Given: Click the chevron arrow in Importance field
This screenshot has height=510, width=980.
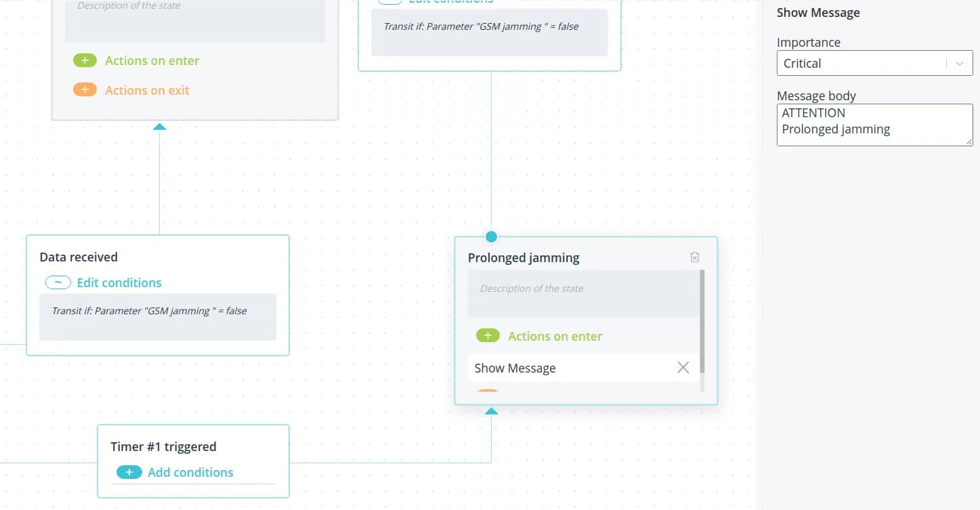Looking at the screenshot, I should 959,64.
